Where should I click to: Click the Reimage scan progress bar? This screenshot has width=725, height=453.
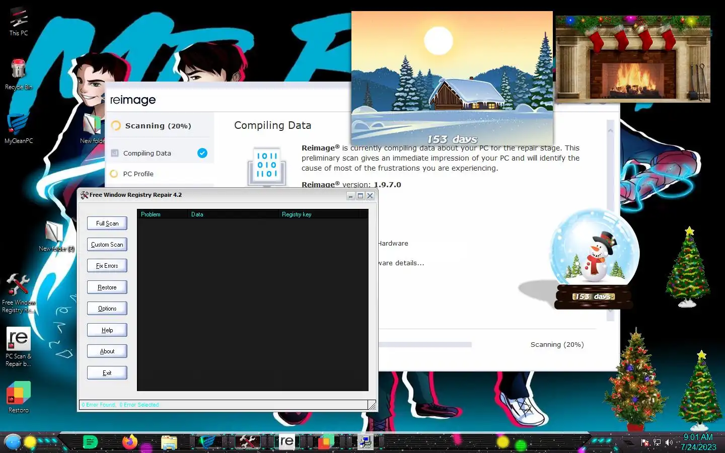425,345
